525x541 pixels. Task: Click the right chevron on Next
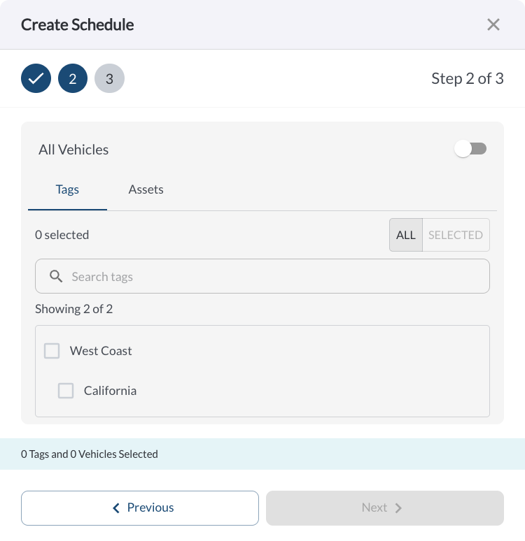click(x=398, y=508)
